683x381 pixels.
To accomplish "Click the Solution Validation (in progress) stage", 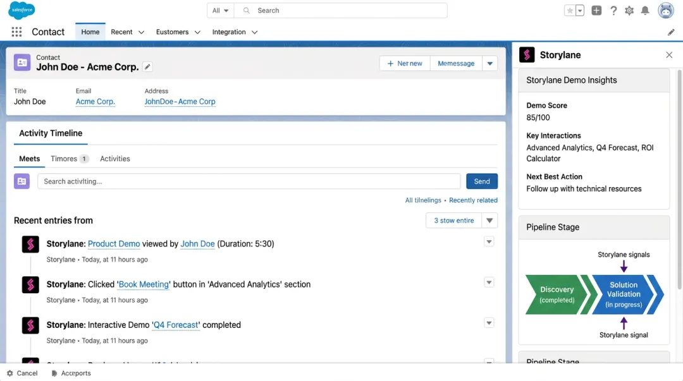I will point(624,294).
